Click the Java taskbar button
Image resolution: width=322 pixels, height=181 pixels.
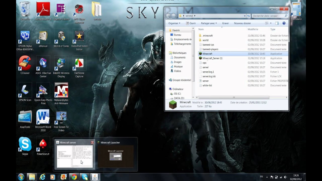point(95,177)
